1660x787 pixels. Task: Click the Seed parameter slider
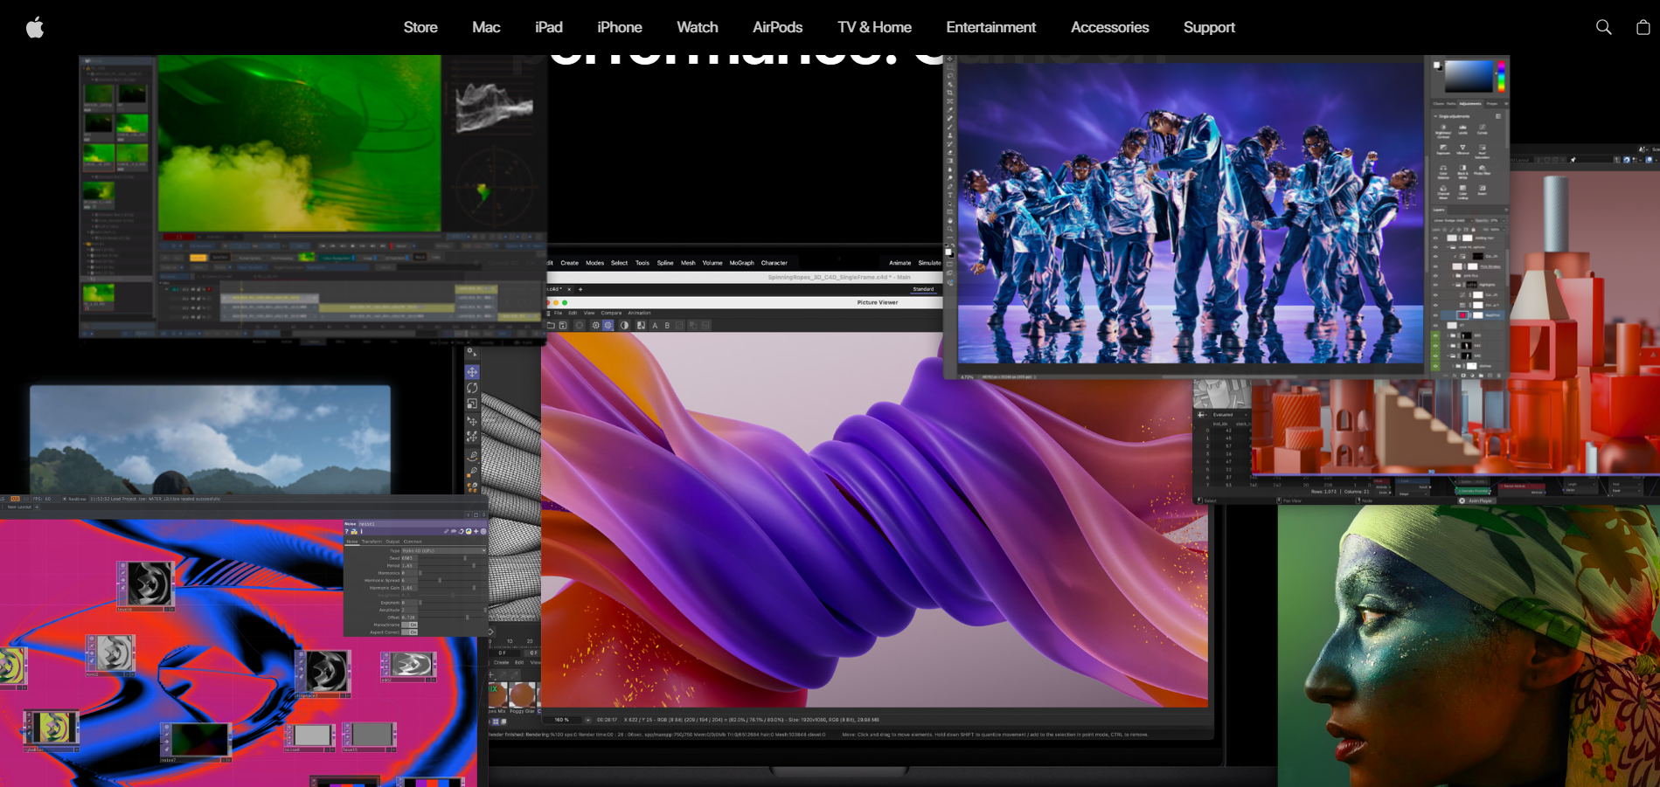pyautogui.click(x=453, y=558)
